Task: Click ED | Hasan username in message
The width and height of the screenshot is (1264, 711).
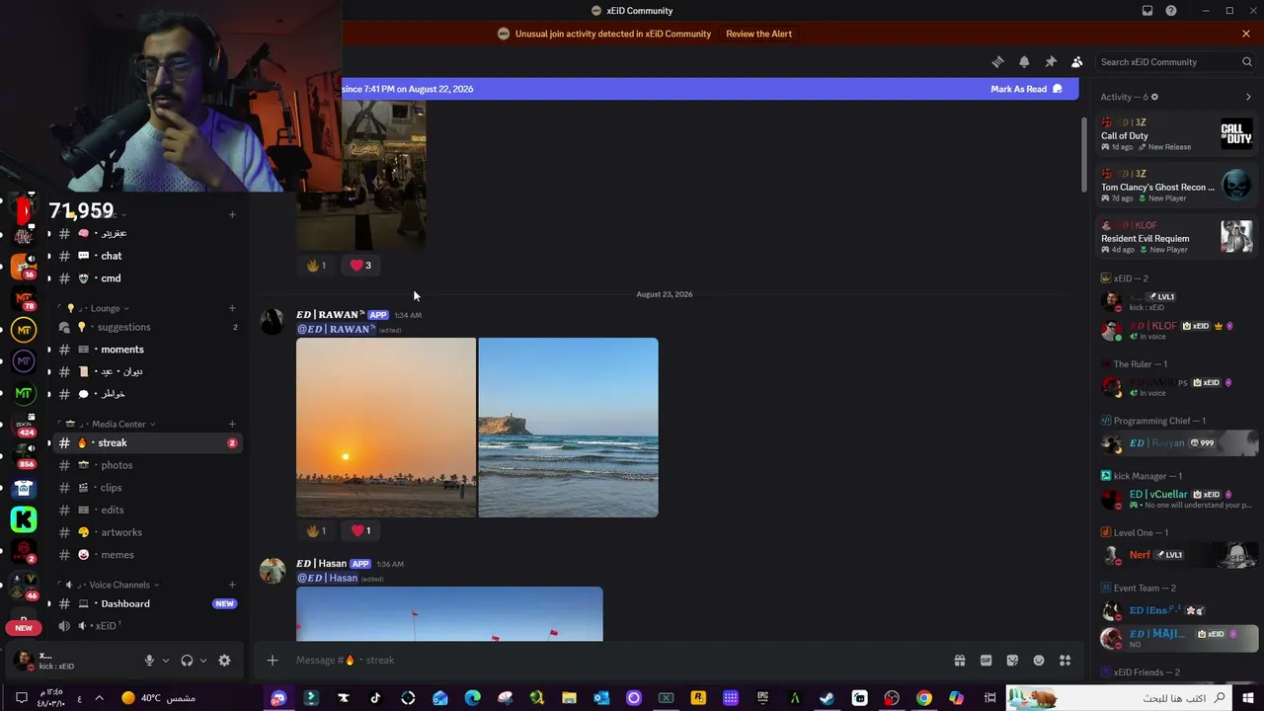Action: (x=322, y=564)
